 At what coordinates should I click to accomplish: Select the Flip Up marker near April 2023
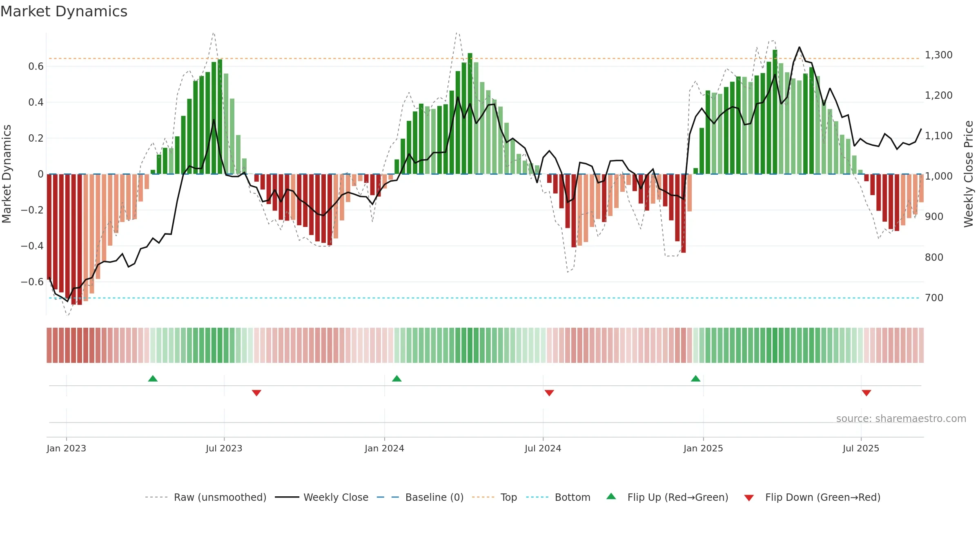[x=153, y=378]
